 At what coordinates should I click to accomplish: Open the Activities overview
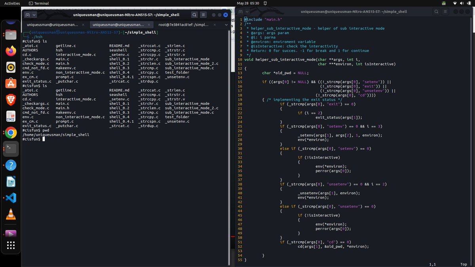pyautogui.click(x=12, y=3)
